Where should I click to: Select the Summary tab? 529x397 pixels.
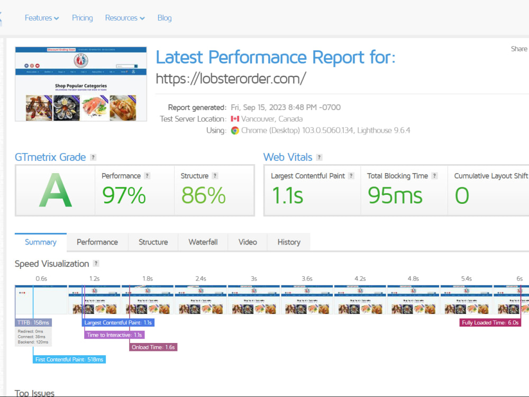[x=41, y=242]
